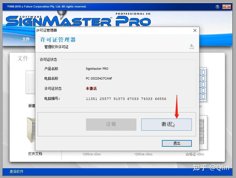Image resolution: width=236 pixels, height=178 pixels.
Task: Open the 文件 menu on the blue toolbar
Action: pyautogui.click(x=26, y=39)
